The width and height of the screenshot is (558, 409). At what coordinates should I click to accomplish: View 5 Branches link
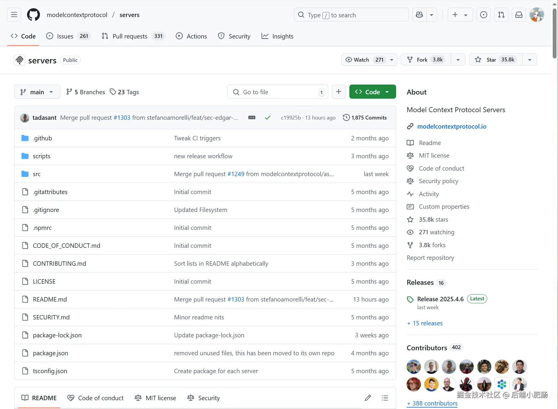pyautogui.click(x=86, y=92)
